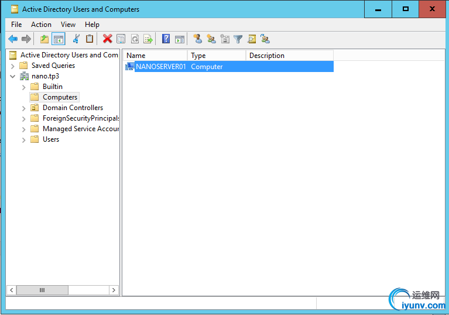Click the NANOSERVER01 computer icon

coord(130,66)
